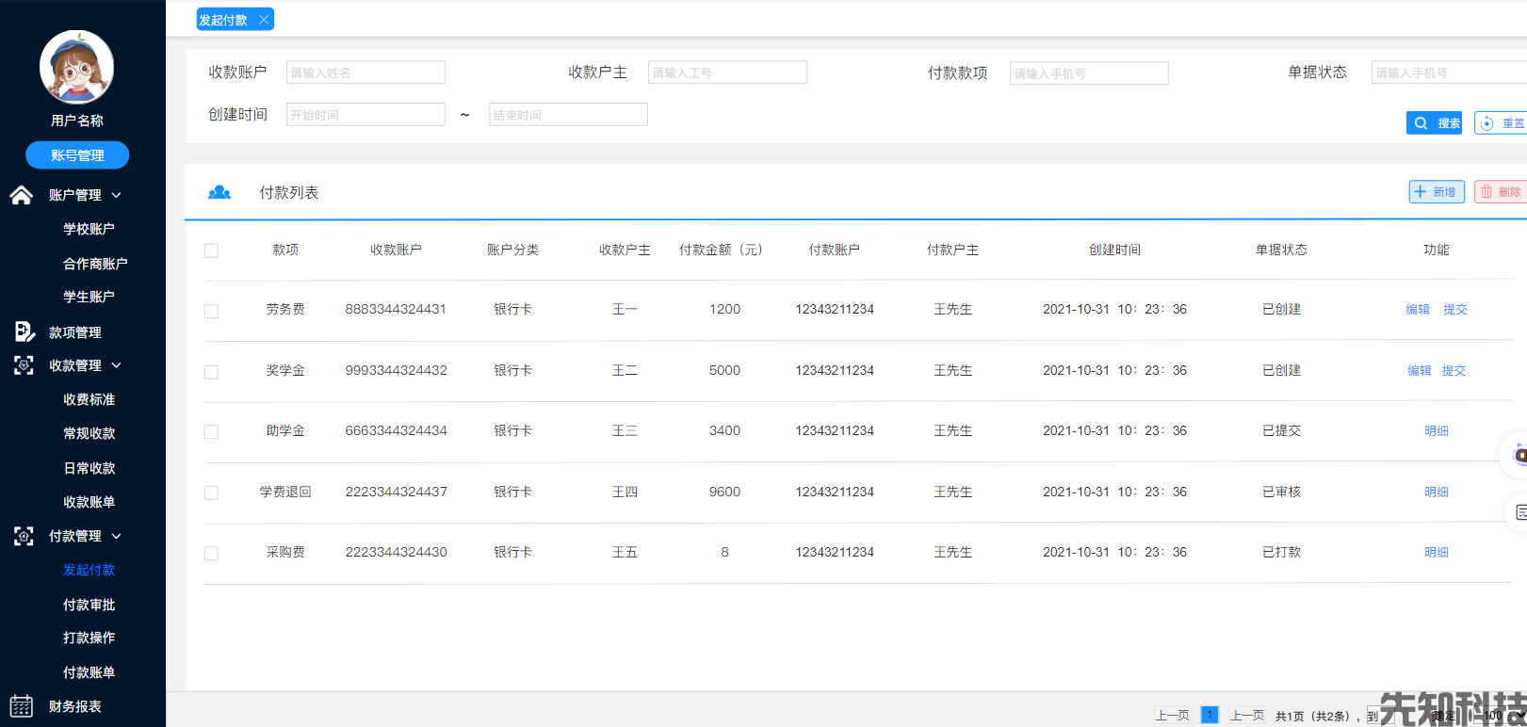Click the 财务报表 calendar icon
The width and height of the screenshot is (1527, 727).
22,706
